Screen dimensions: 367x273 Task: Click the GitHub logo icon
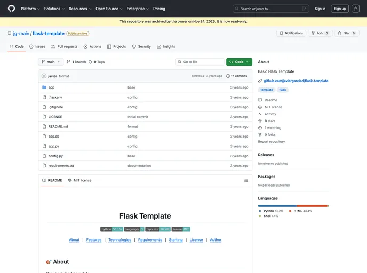coord(12,9)
